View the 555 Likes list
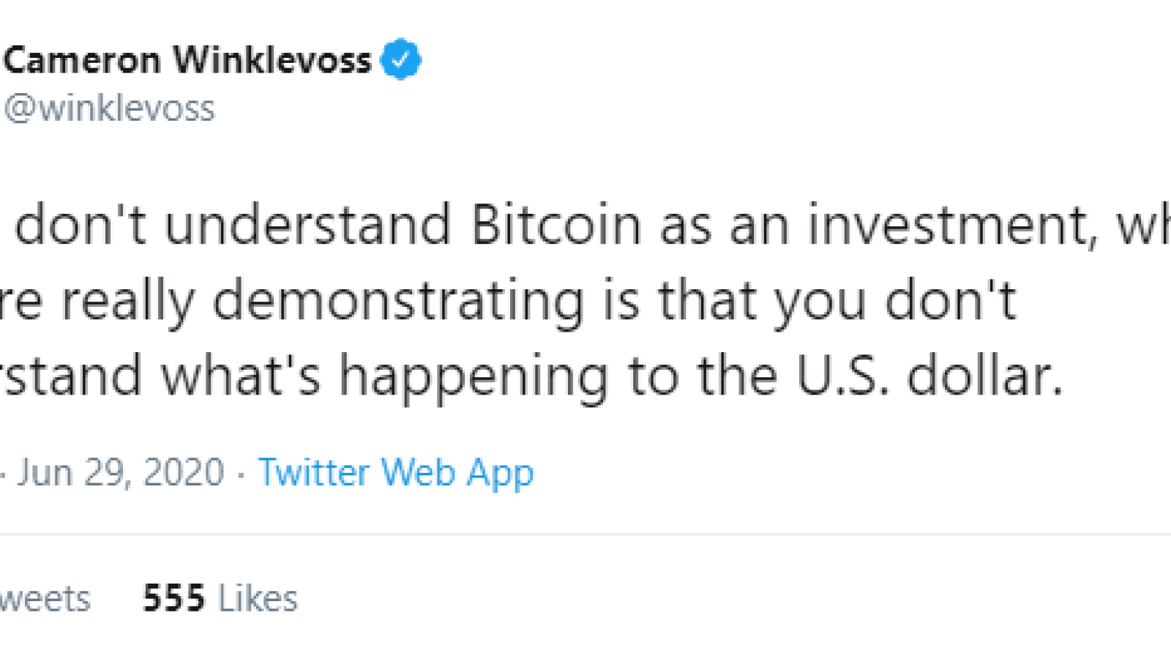 (x=220, y=598)
